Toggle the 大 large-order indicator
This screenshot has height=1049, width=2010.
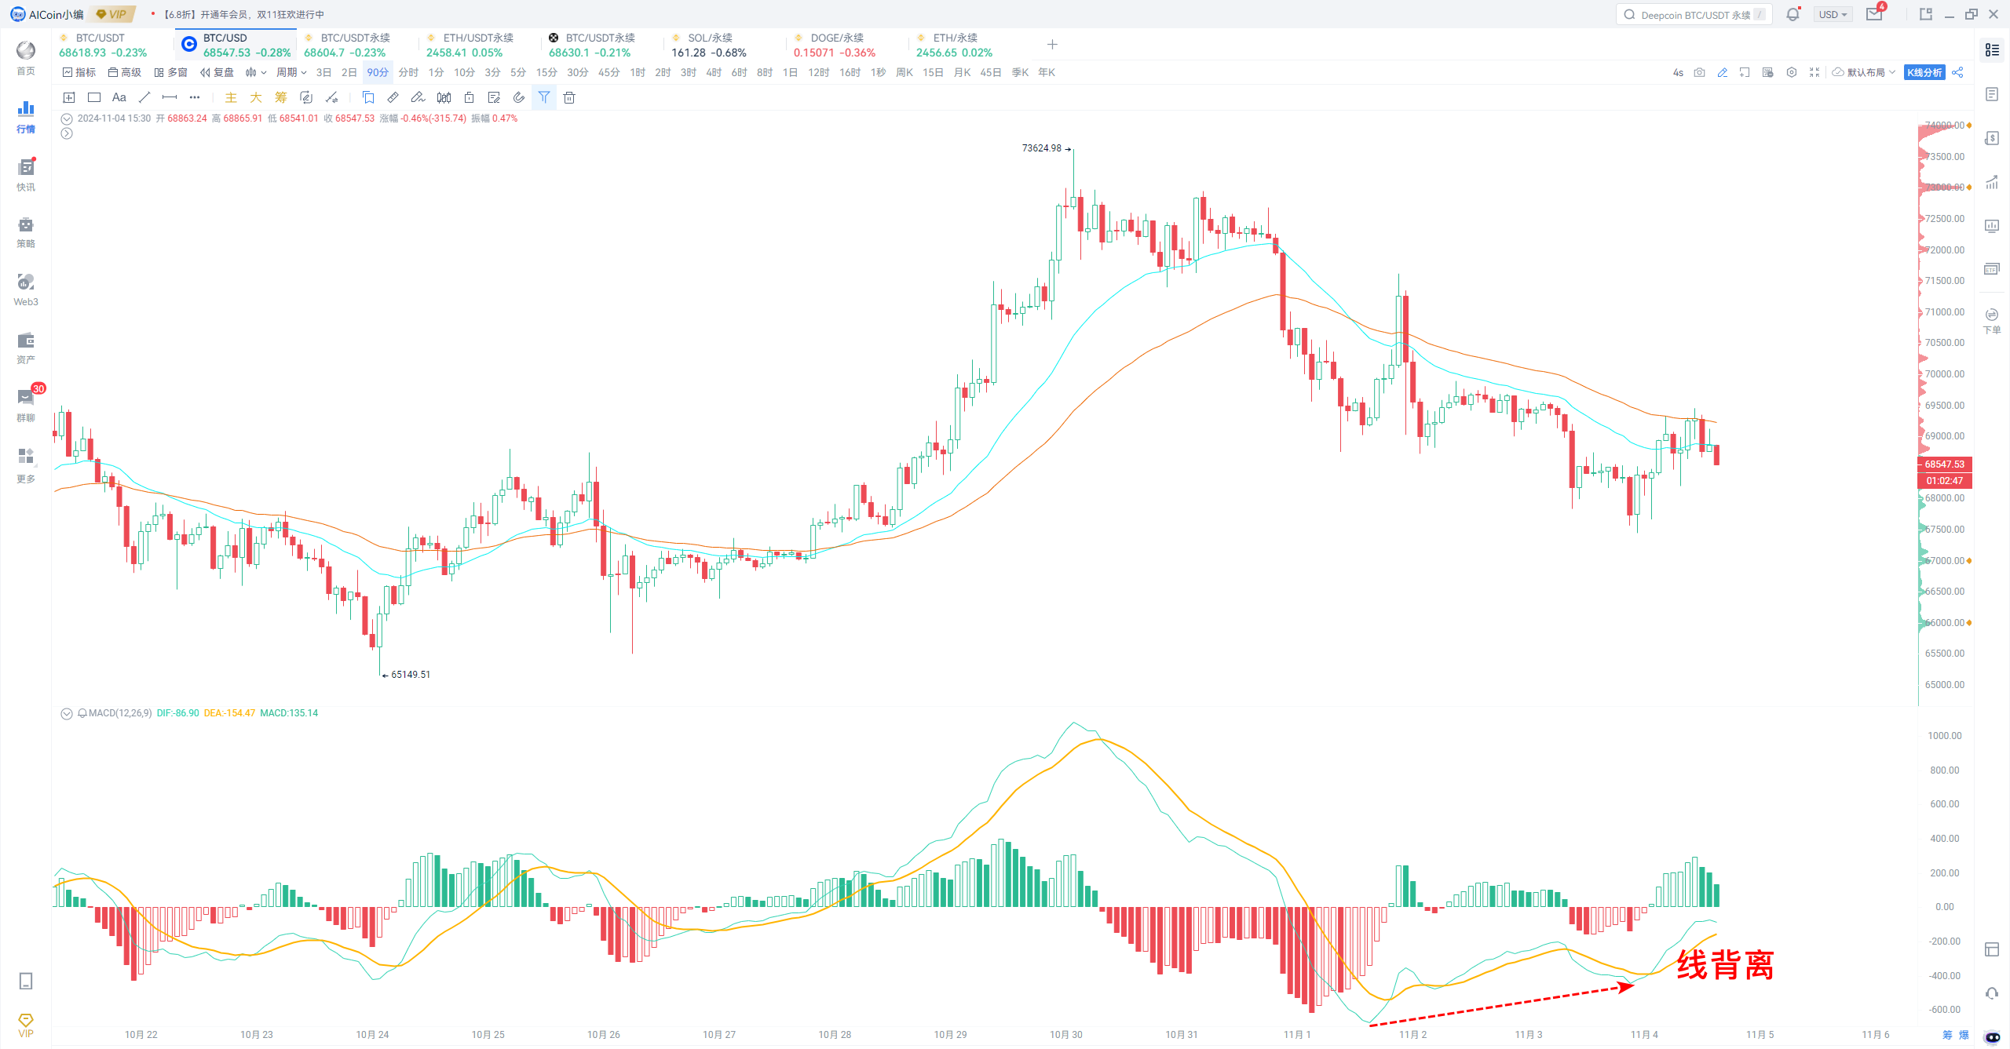tap(256, 97)
